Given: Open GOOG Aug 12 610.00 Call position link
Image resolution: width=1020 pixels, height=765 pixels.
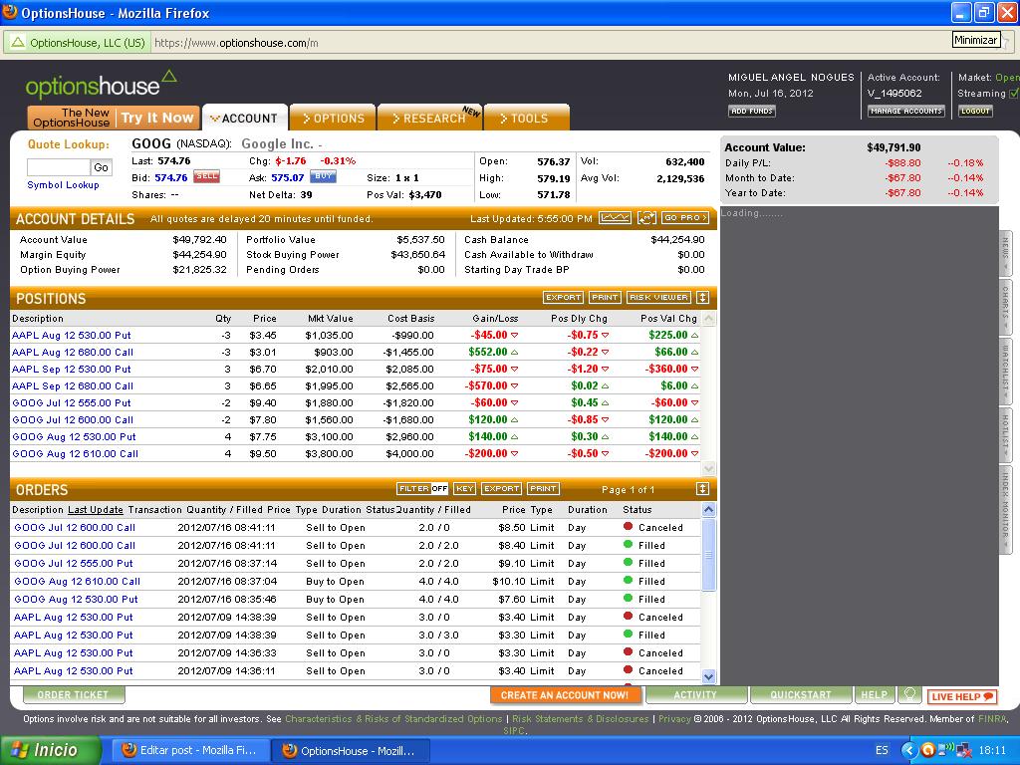Looking at the screenshot, I should [x=75, y=453].
